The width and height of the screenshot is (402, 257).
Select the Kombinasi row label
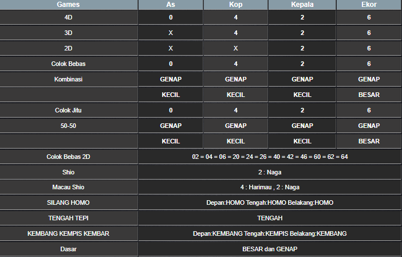(68, 79)
